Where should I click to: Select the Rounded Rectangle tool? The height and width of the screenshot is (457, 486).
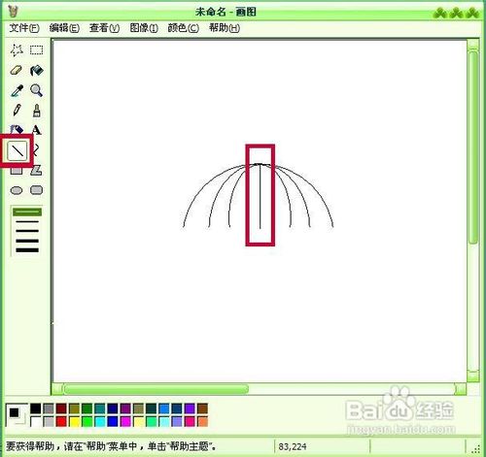coord(36,190)
